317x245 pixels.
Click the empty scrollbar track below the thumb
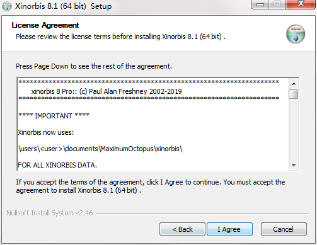294,130
